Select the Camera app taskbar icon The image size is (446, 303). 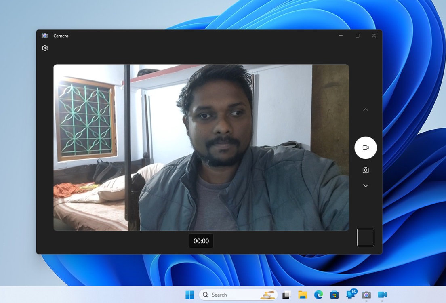tap(366, 295)
